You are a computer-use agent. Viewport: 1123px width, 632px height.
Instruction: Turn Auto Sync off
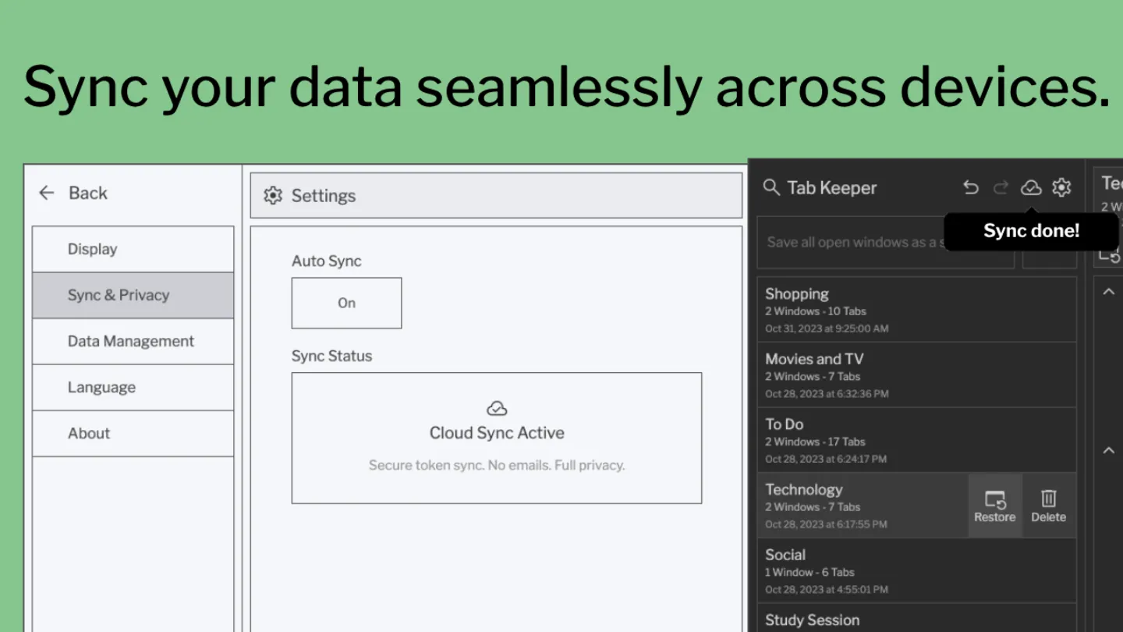(346, 304)
